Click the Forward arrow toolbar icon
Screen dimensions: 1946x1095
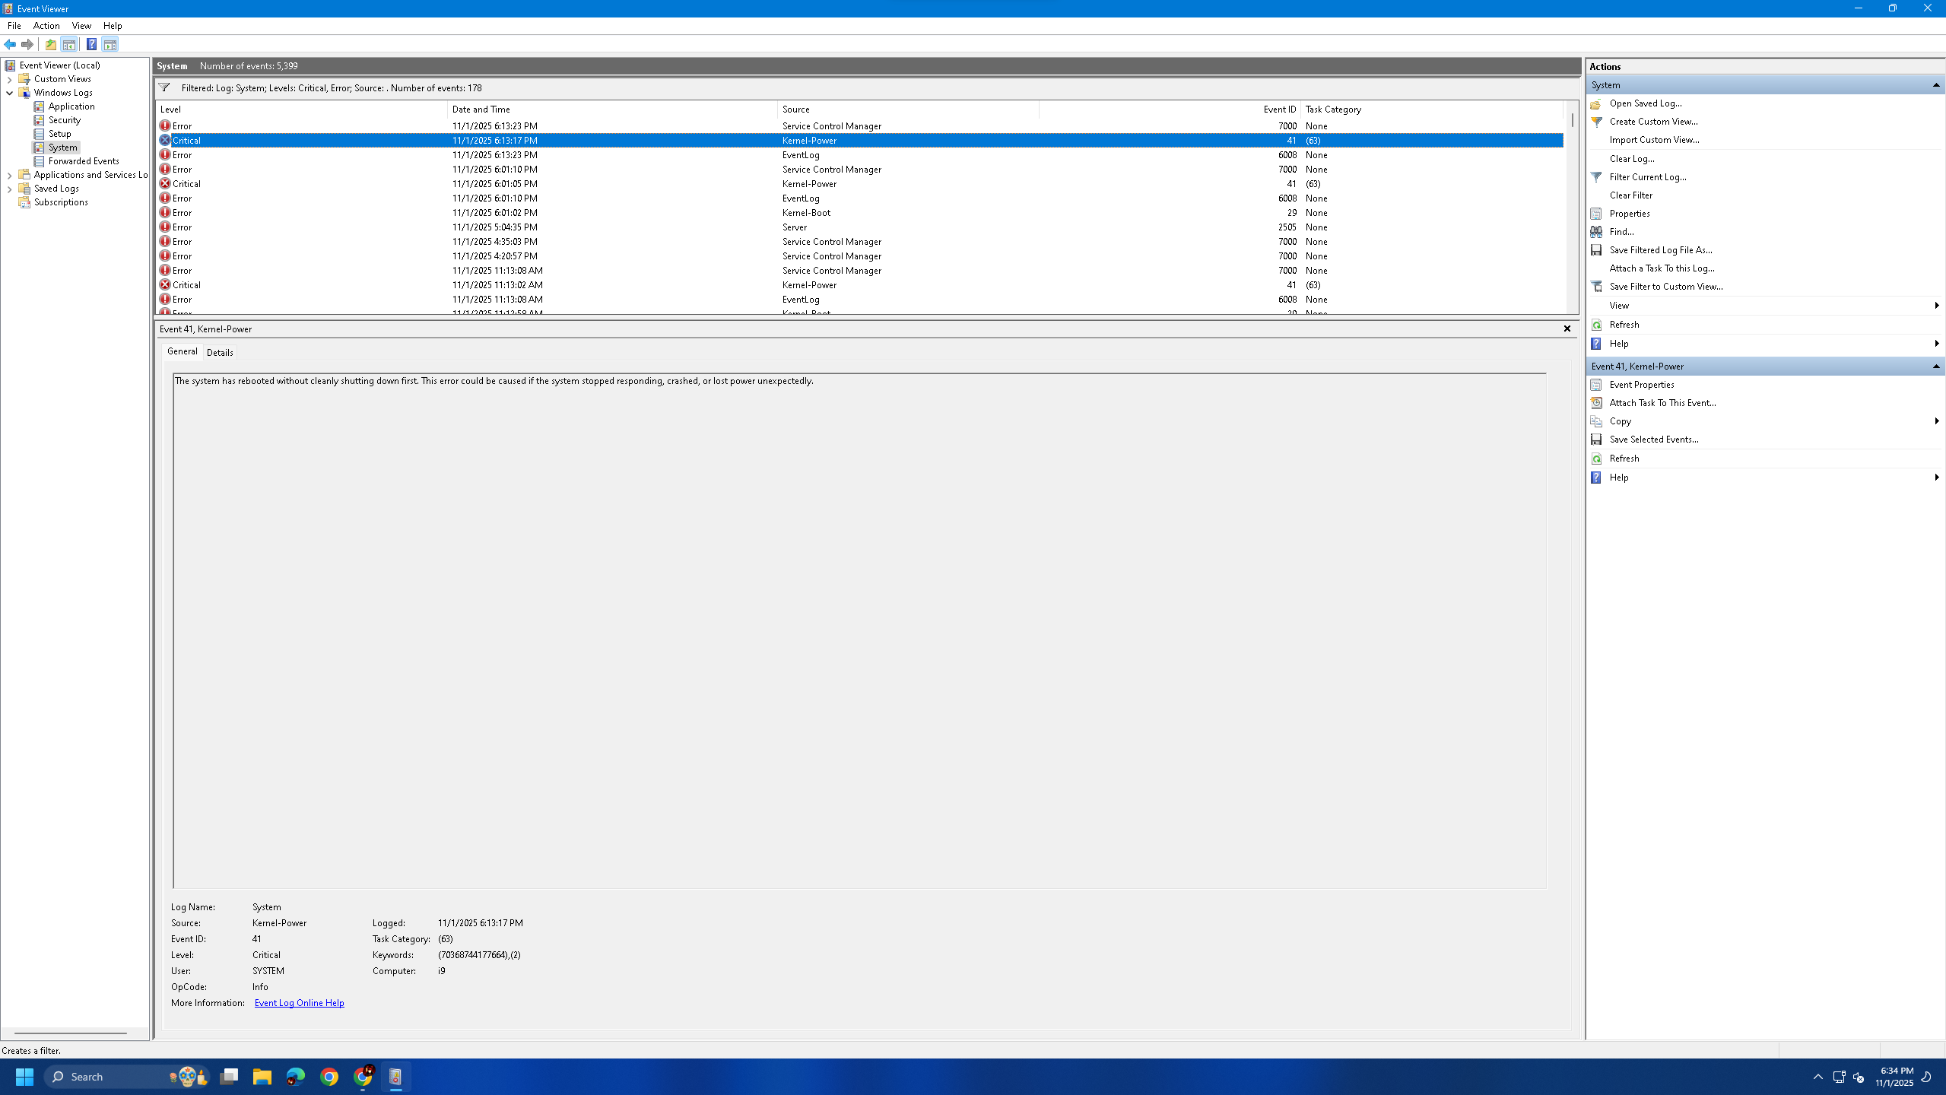coord(27,44)
